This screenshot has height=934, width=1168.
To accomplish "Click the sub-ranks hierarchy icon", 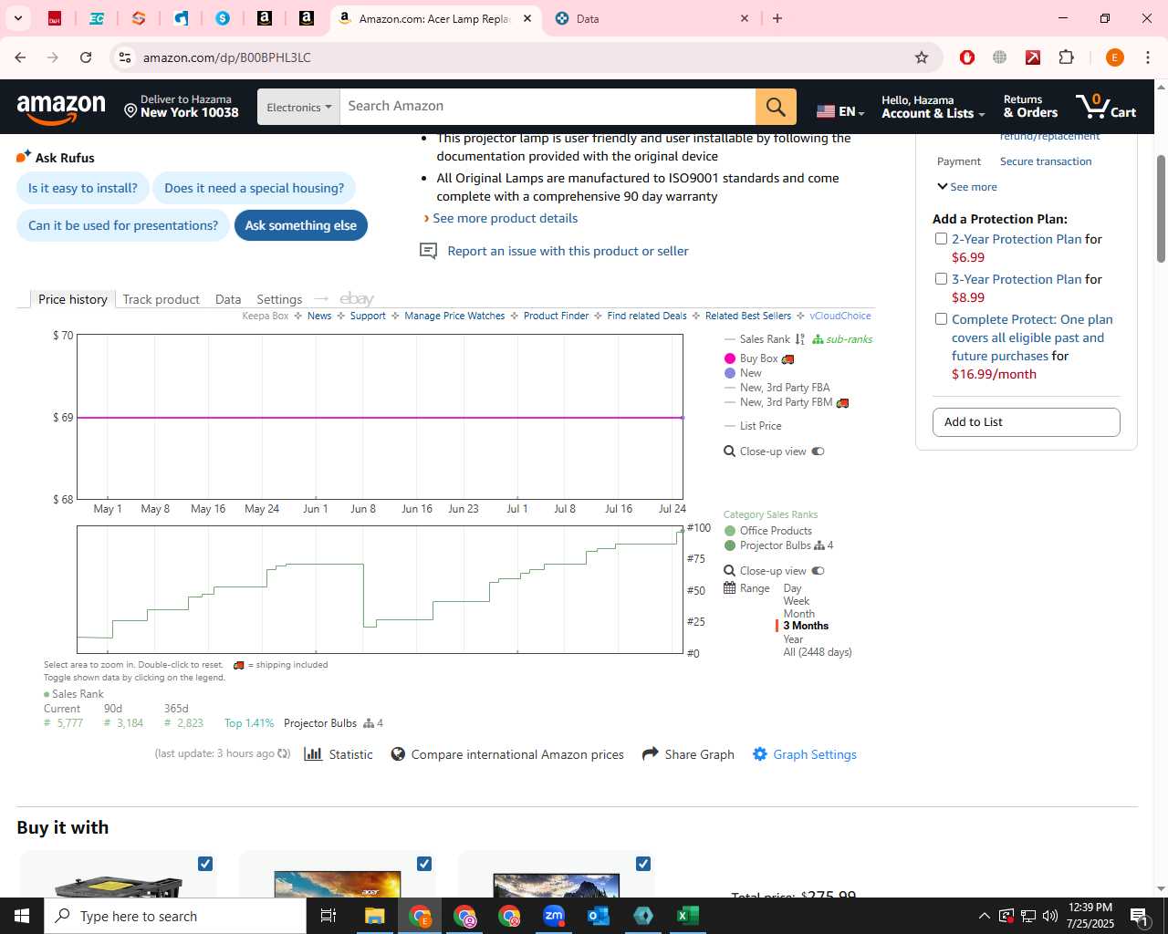I will [x=818, y=339].
